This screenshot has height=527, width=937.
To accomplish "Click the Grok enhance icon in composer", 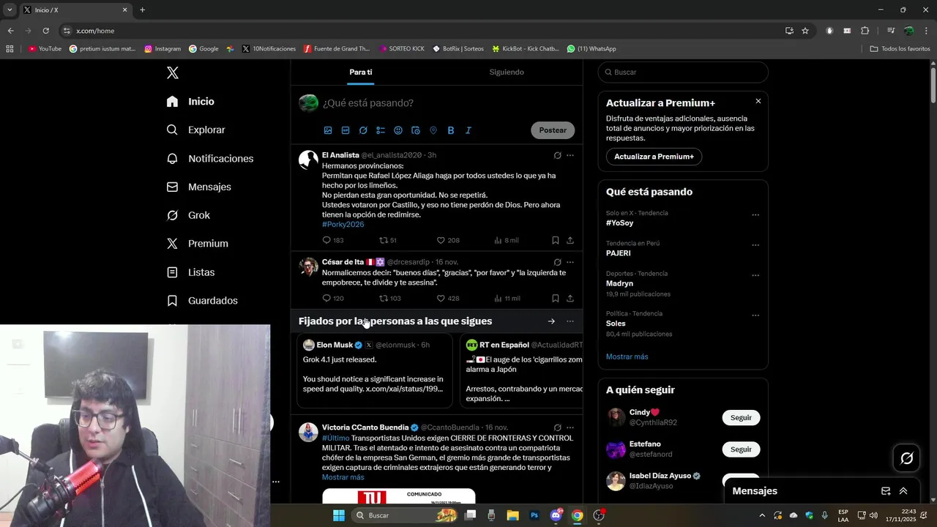I will point(363,130).
